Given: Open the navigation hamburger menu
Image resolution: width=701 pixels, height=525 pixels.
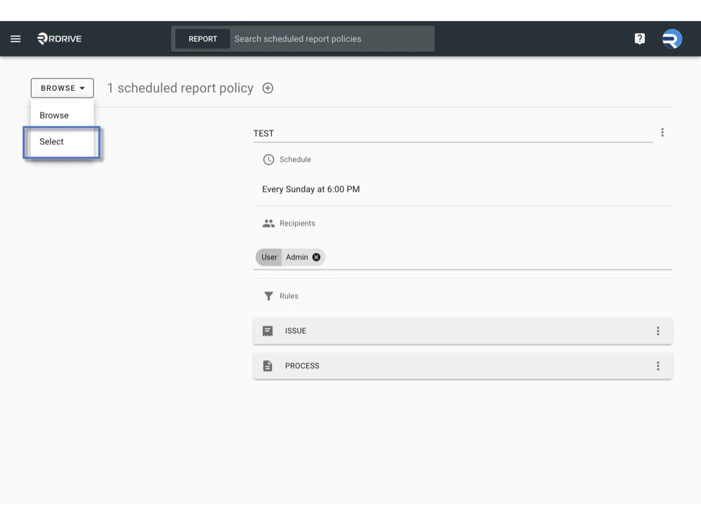Looking at the screenshot, I should [x=15, y=38].
